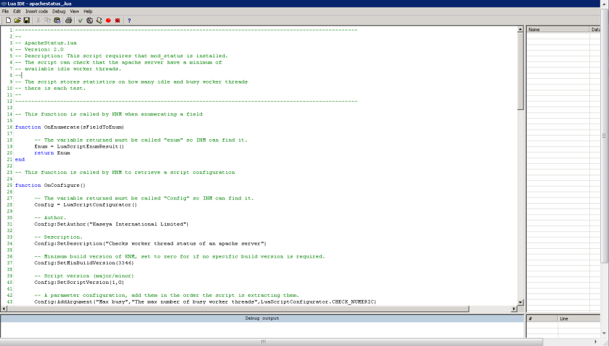This screenshot has height=346, width=609.
Task: Click the Open file folder icon
Action: pos(18,20)
